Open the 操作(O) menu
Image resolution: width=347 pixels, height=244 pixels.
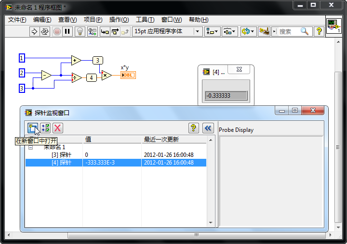pos(119,20)
